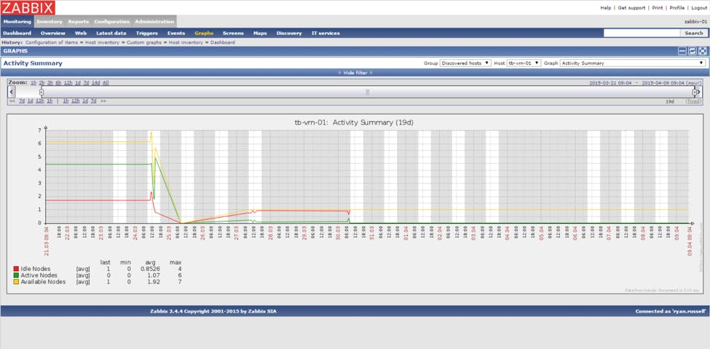Click graph title 'tb-vm-01: Activity Summary (19d)'
This screenshot has width=710, height=349.
pos(354,122)
